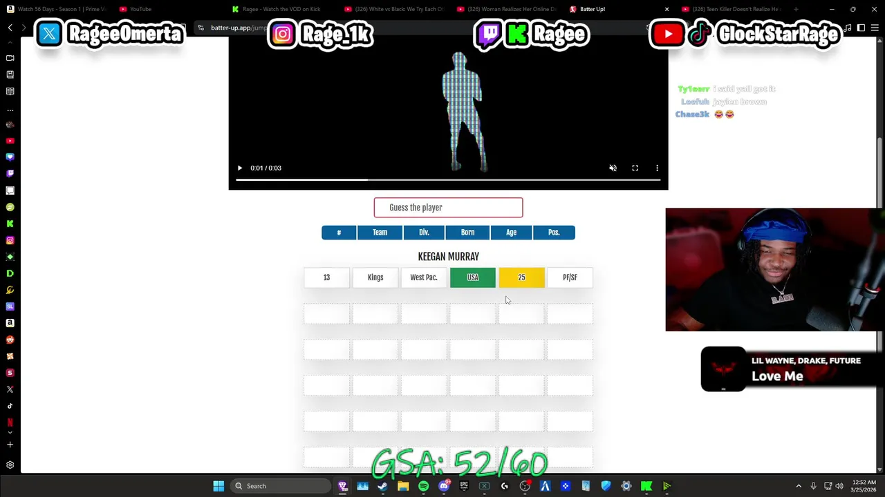Seek along the video progress bar
Viewport: 885px width, 497px height.
click(x=448, y=180)
